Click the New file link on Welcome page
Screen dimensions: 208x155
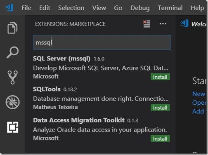click(x=199, y=94)
